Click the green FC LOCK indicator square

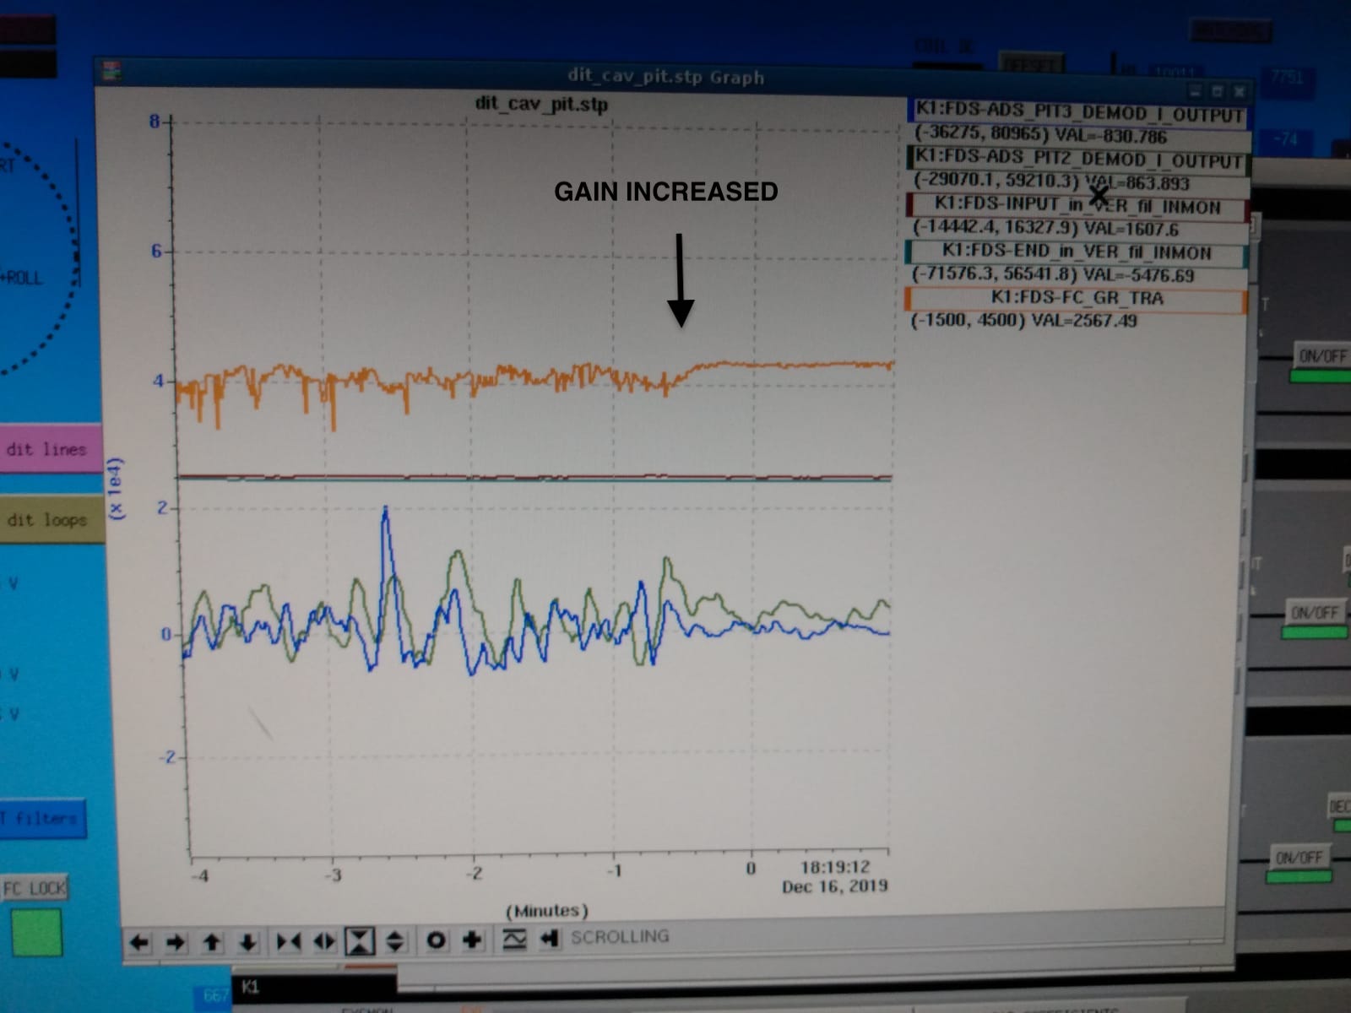point(36,932)
